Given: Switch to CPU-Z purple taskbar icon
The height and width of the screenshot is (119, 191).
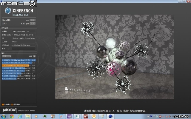Looking at the screenshot, I should tap(69, 116).
